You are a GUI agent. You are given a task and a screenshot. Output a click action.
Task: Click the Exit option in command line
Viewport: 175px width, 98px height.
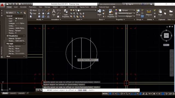tap(80, 90)
